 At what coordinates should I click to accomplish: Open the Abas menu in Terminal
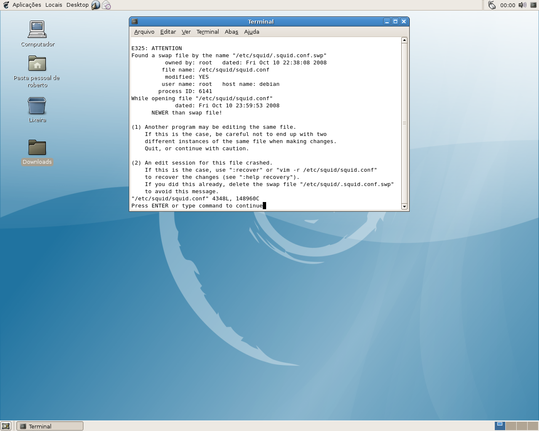pos(231,32)
